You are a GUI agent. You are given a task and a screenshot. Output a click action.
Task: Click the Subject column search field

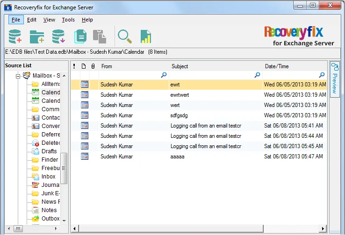[x=216, y=75]
